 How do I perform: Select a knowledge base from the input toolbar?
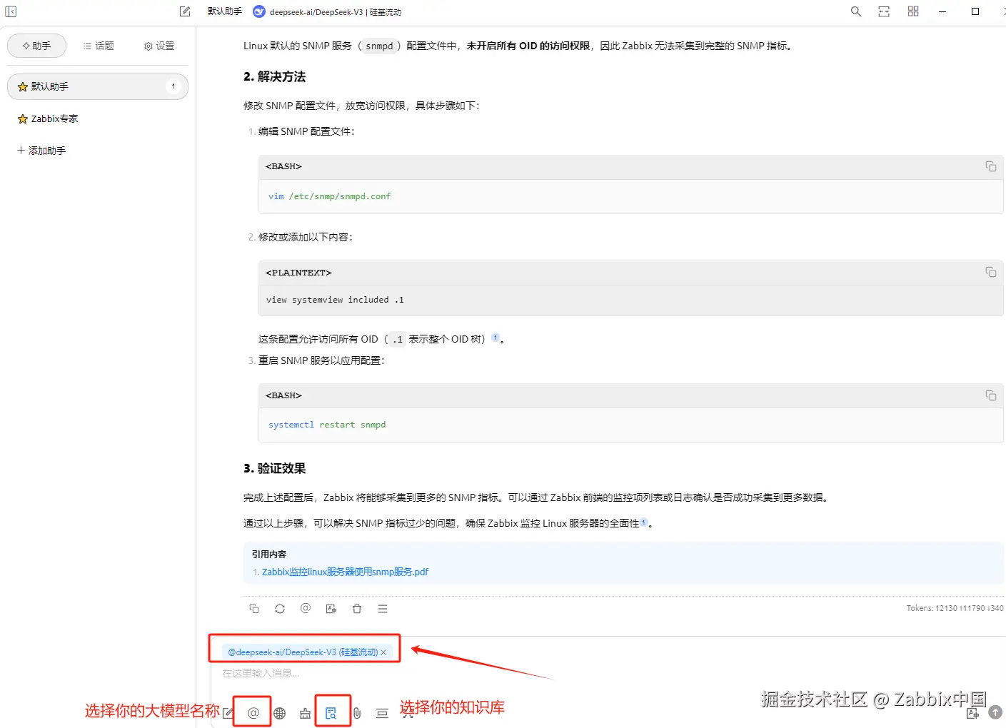(x=331, y=713)
